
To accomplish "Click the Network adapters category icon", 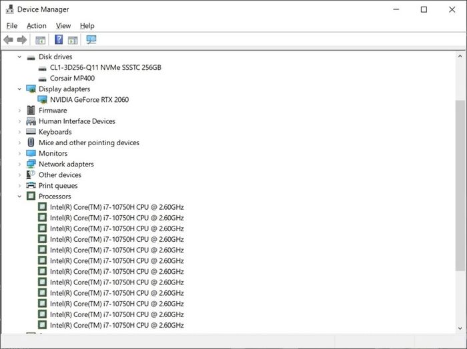I will click(31, 164).
